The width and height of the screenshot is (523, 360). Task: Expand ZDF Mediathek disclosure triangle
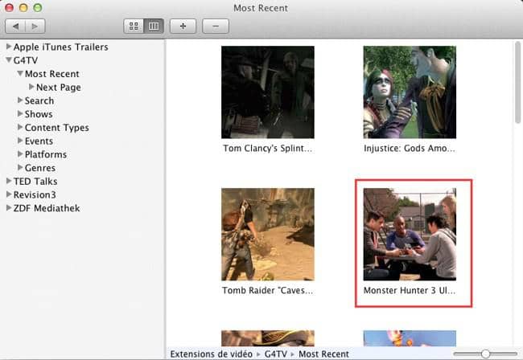(9, 208)
